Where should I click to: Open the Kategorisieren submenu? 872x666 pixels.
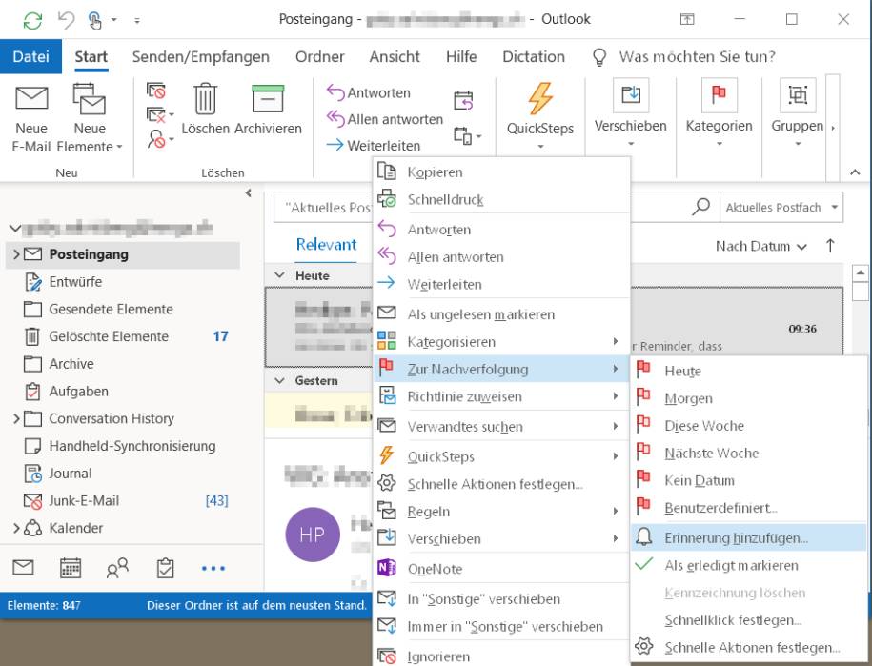click(x=501, y=342)
